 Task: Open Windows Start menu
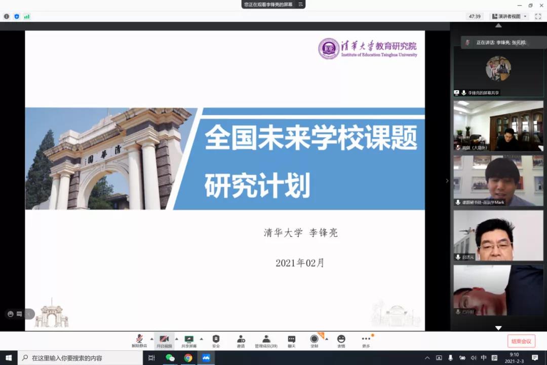click(x=9, y=358)
